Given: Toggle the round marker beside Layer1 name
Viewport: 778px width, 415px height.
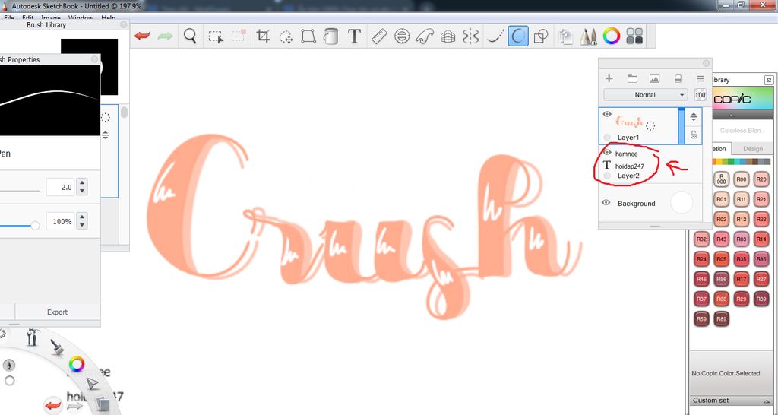Looking at the screenshot, I should coord(607,137).
